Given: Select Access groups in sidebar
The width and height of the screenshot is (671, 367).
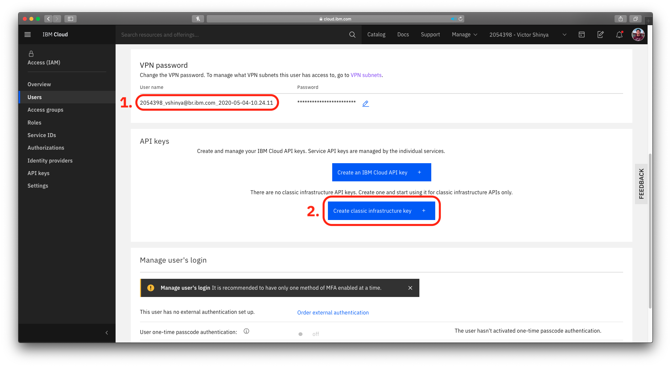Looking at the screenshot, I should coord(45,110).
